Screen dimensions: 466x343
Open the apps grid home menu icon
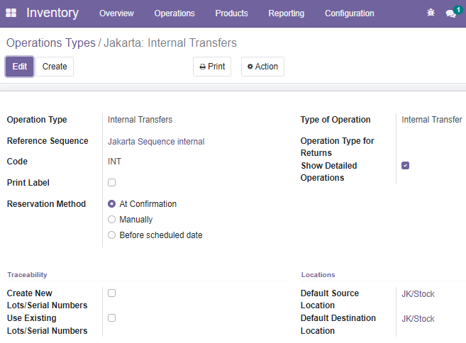[x=11, y=13]
